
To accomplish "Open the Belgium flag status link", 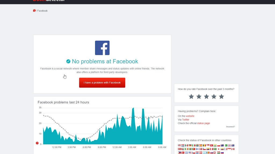I will [x=204, y=145].
